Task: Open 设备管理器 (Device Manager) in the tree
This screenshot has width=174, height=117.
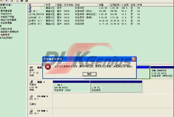Action: click(6, 23)
